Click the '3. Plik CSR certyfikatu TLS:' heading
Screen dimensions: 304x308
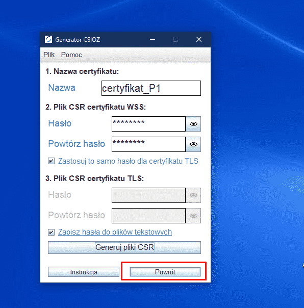(94, 178)
